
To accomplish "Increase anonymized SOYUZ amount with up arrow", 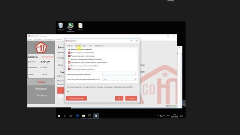I will tap(136, 79).
